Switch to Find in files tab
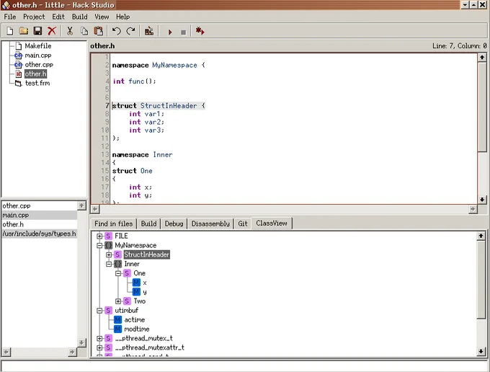 point(113,223)
